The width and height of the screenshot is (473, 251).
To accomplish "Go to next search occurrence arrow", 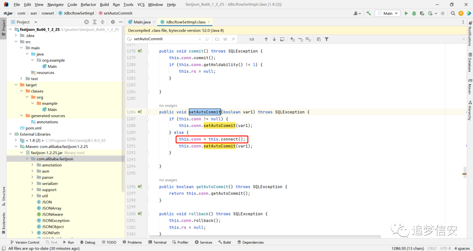I will tap(275, 39).
